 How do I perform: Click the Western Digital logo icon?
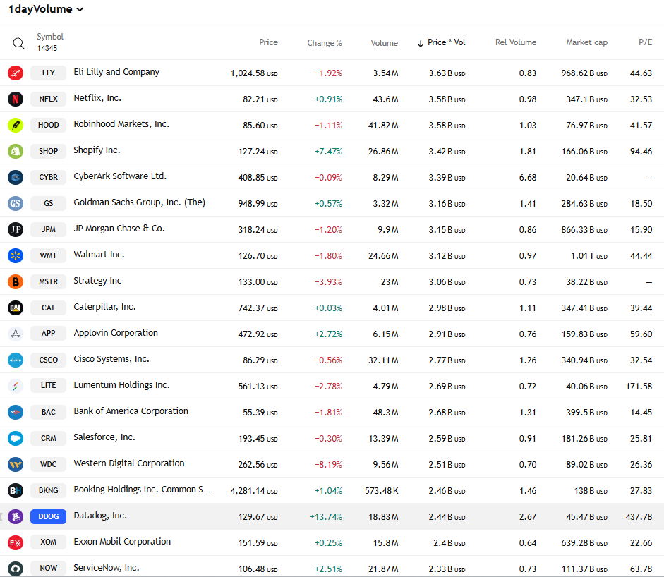[16, 464]
